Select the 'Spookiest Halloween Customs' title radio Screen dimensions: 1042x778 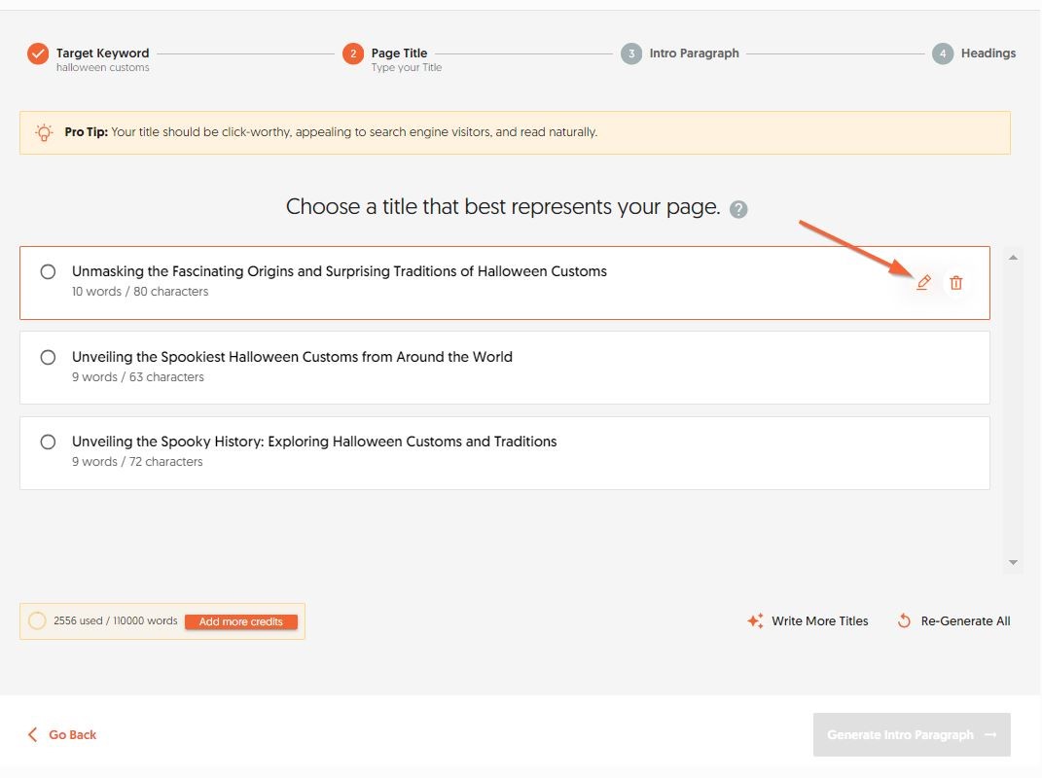tap(48, 358)
